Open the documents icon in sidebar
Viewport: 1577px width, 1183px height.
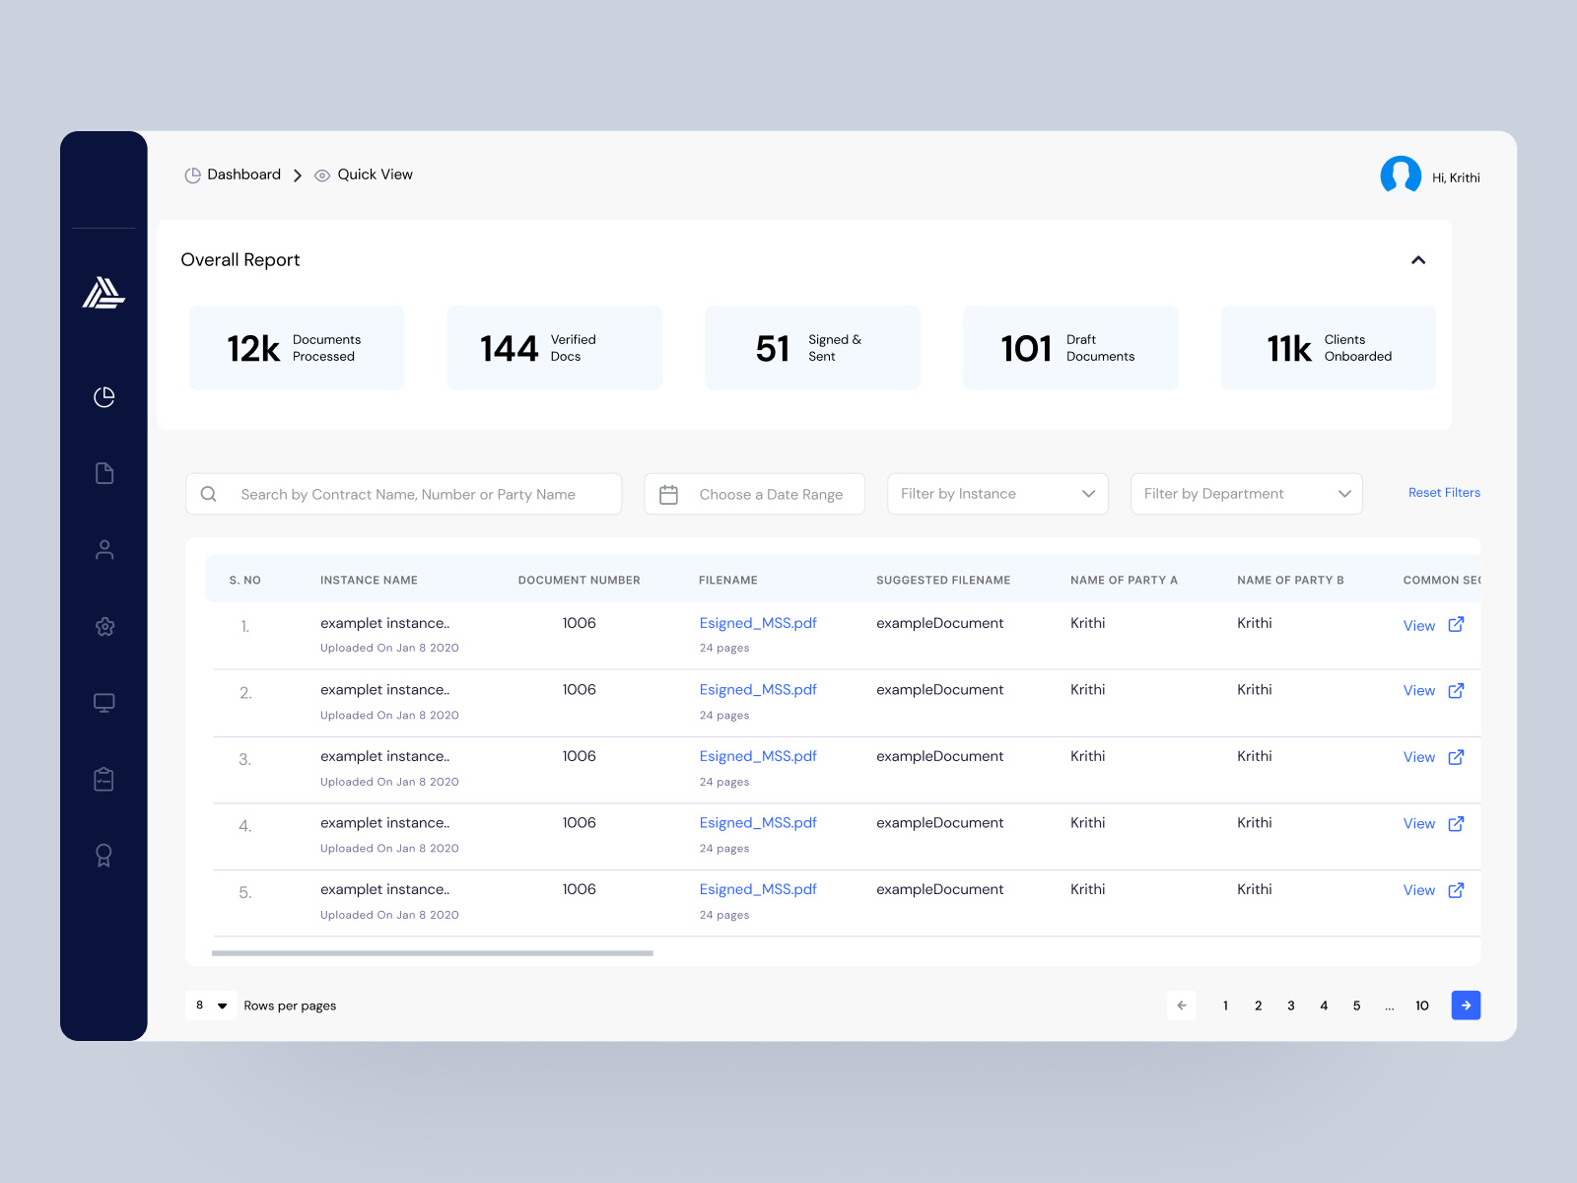coord(103,473)
